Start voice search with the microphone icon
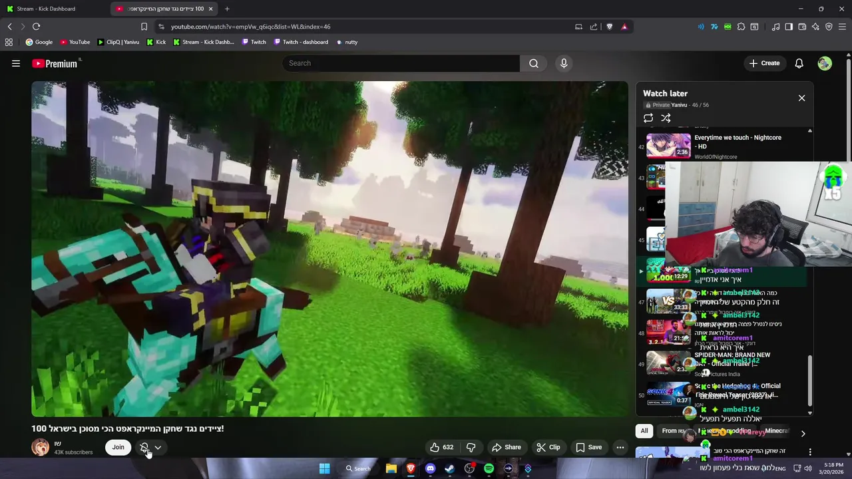 tap(564, 63)
